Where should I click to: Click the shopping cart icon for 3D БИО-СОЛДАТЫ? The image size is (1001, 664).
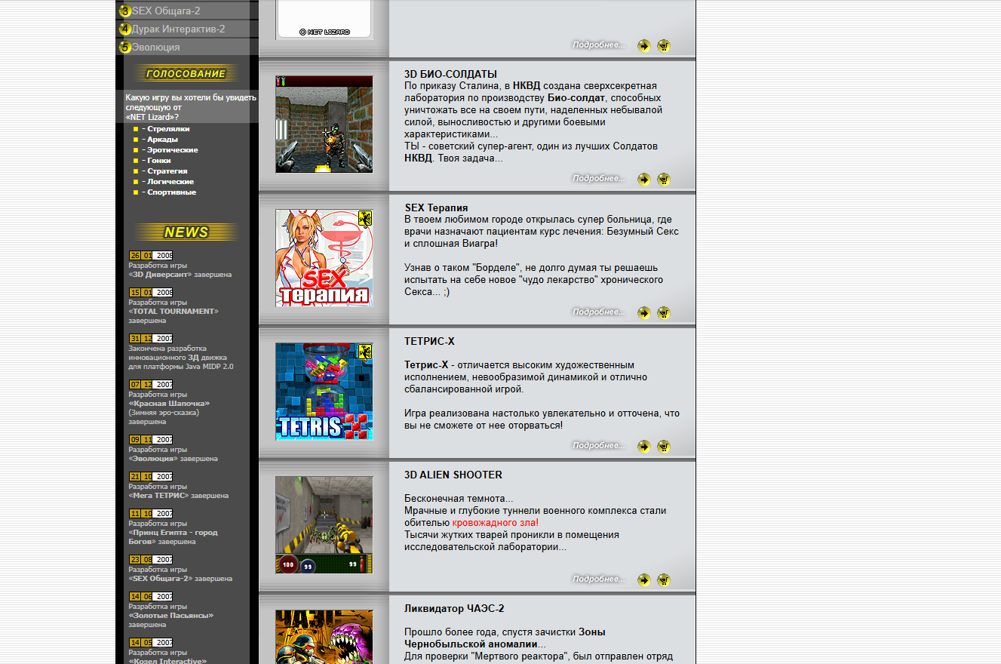click(x=664, y=179)
